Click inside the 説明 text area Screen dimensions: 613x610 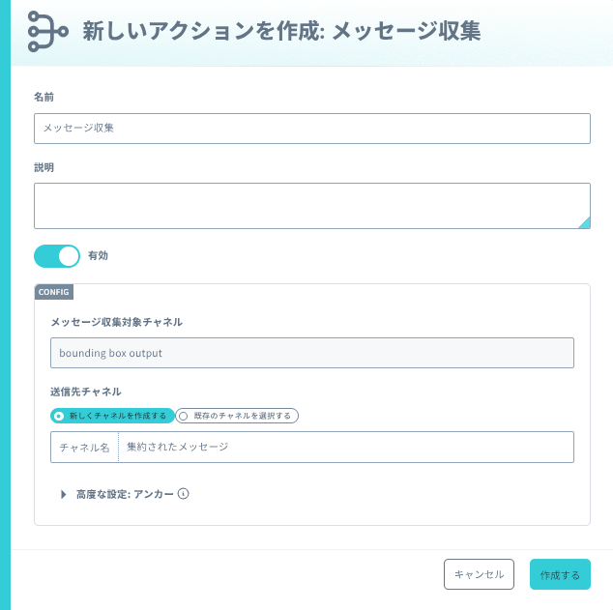312,206
